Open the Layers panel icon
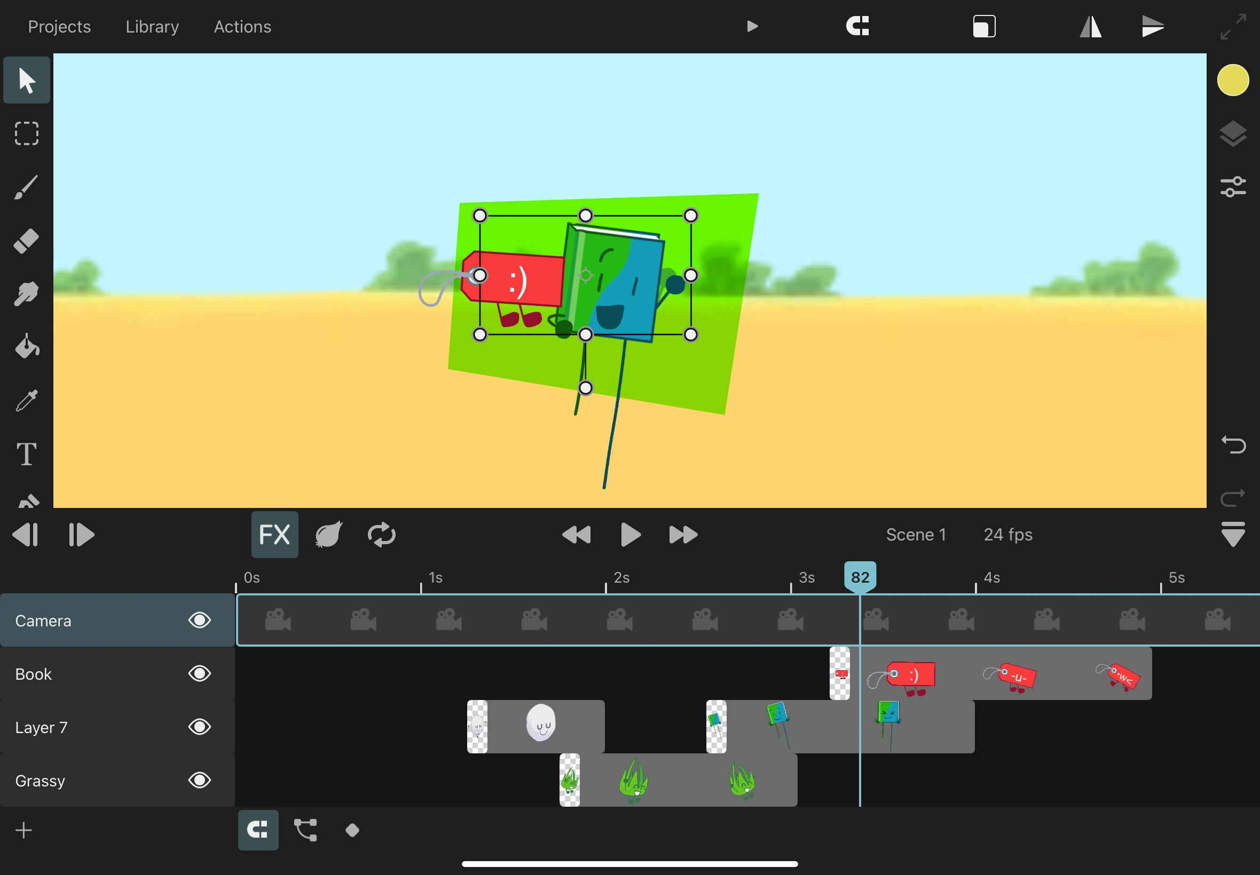 pyautogui.click(x=1233, y=134)
